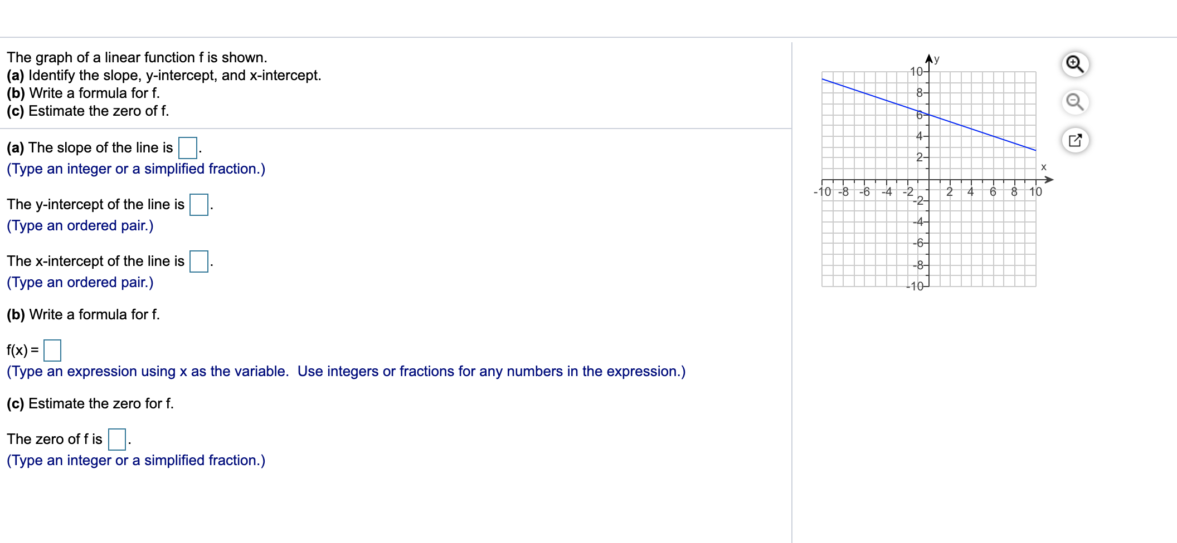Click the zoom in magnifier icon
This screenshot has width=1177, height=543.
click(x=1075, y=63)
